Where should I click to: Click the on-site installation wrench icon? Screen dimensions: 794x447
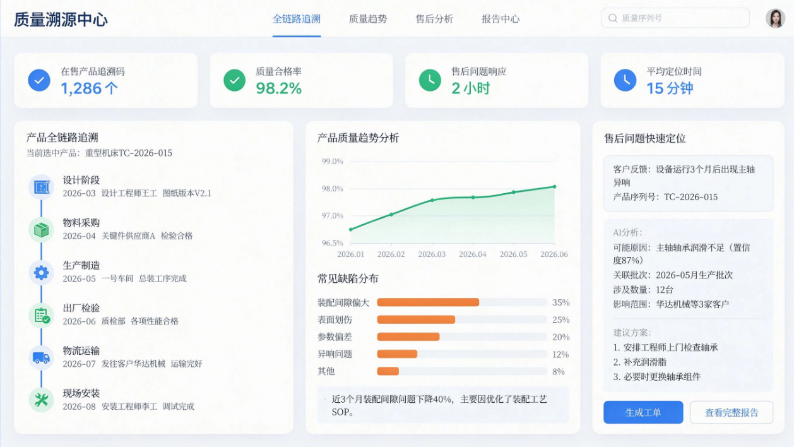pyautogui.click(x=41, y=400)
